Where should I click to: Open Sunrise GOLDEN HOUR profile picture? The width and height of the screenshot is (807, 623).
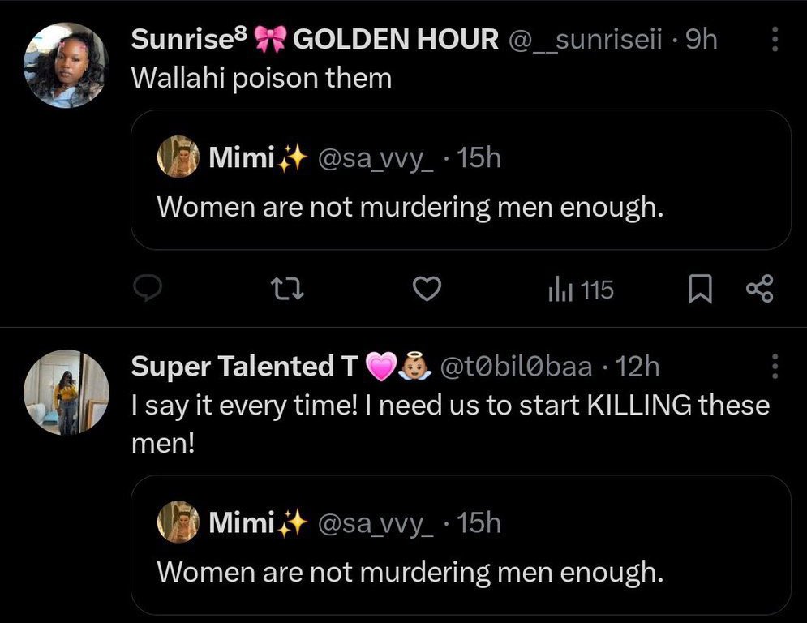point(67,65)
